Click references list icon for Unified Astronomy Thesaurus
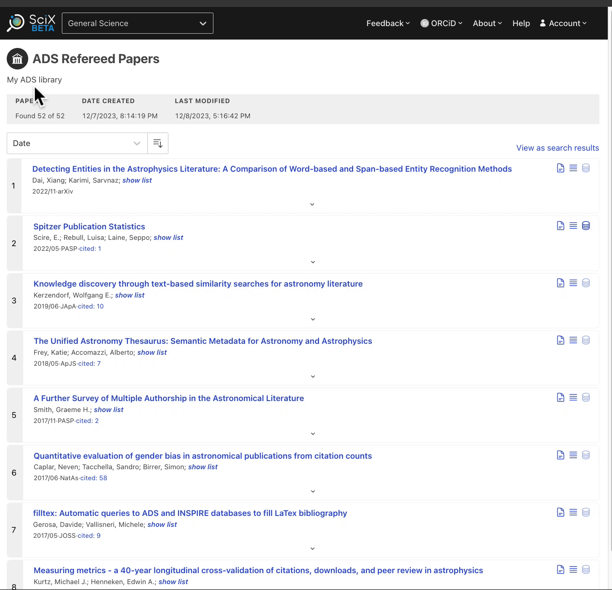 tap(573, 340)
